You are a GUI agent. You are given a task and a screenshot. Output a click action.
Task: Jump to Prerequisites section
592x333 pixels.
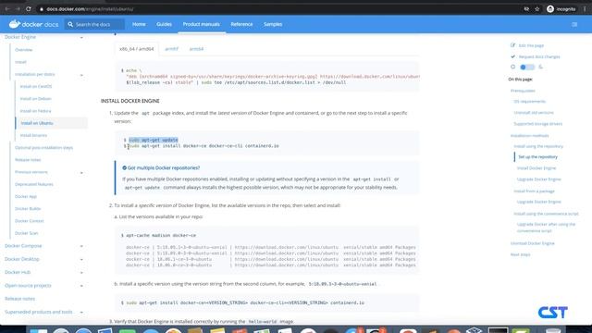pos(523,91)
